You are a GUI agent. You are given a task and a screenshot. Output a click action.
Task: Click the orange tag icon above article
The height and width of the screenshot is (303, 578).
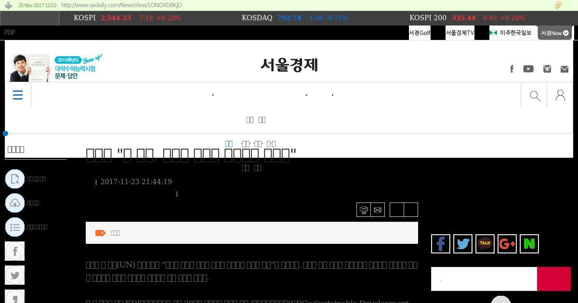tap(100, 233)
